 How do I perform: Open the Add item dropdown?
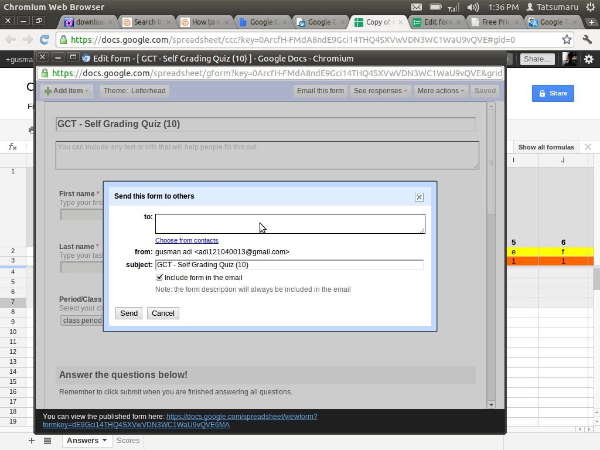tap(67, 91)
